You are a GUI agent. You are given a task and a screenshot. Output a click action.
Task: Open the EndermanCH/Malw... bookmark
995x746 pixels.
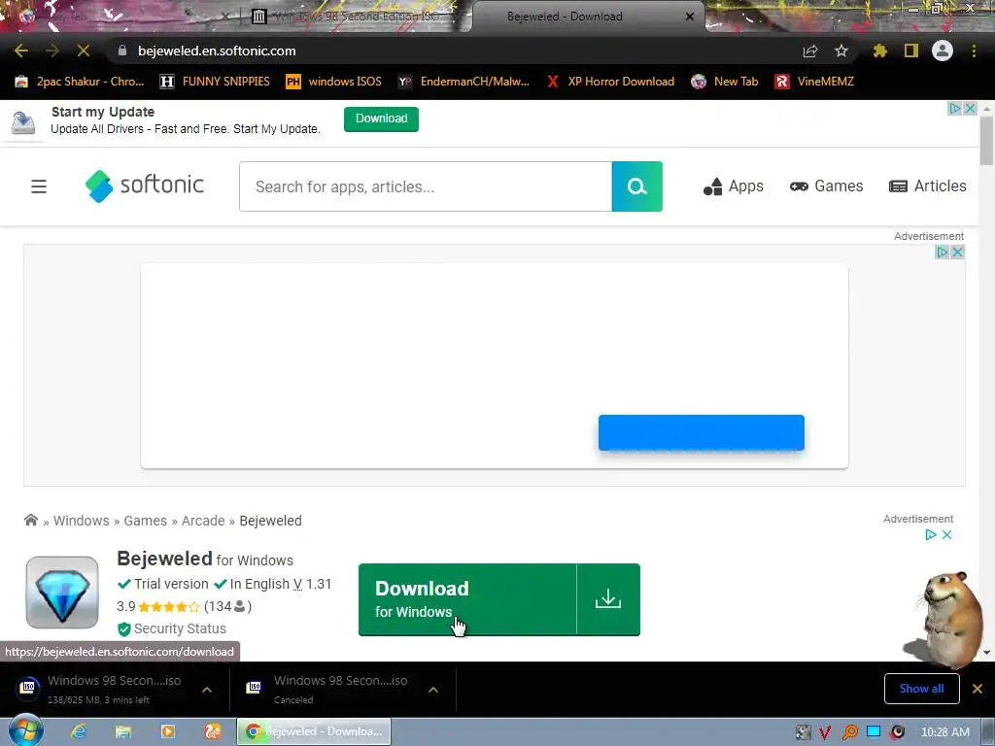point(463,82)
